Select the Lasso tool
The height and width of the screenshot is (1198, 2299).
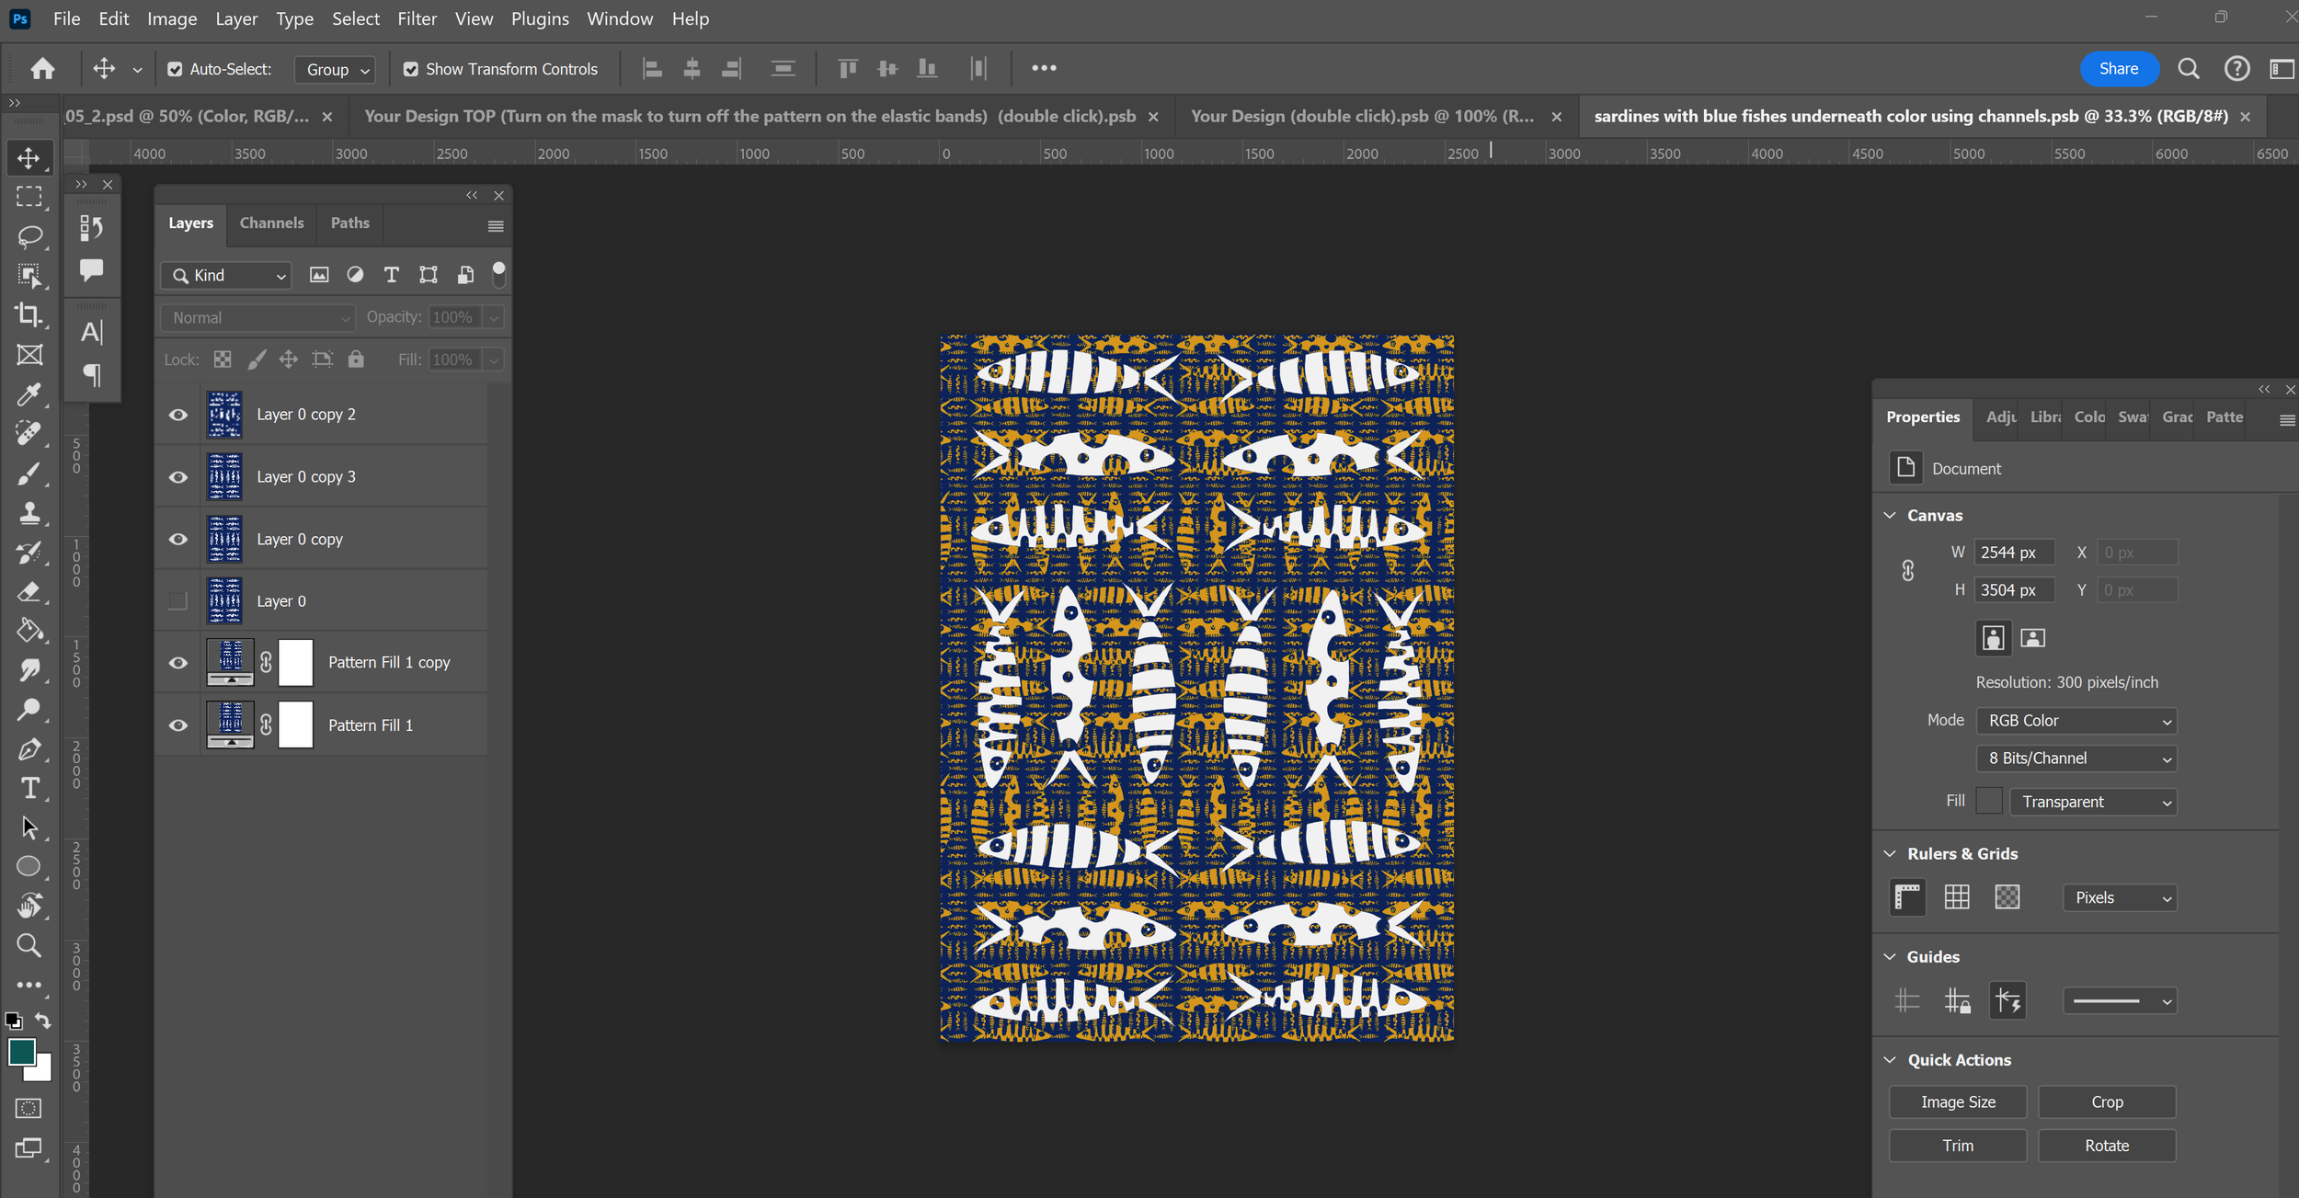pyautogui.click(x=29, y=236)
